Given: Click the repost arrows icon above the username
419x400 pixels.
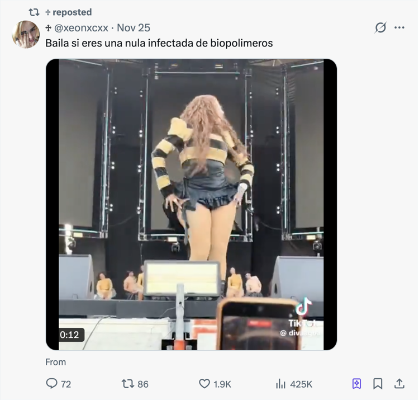Looking at the screenshot, I should click(x=34, y=12).
